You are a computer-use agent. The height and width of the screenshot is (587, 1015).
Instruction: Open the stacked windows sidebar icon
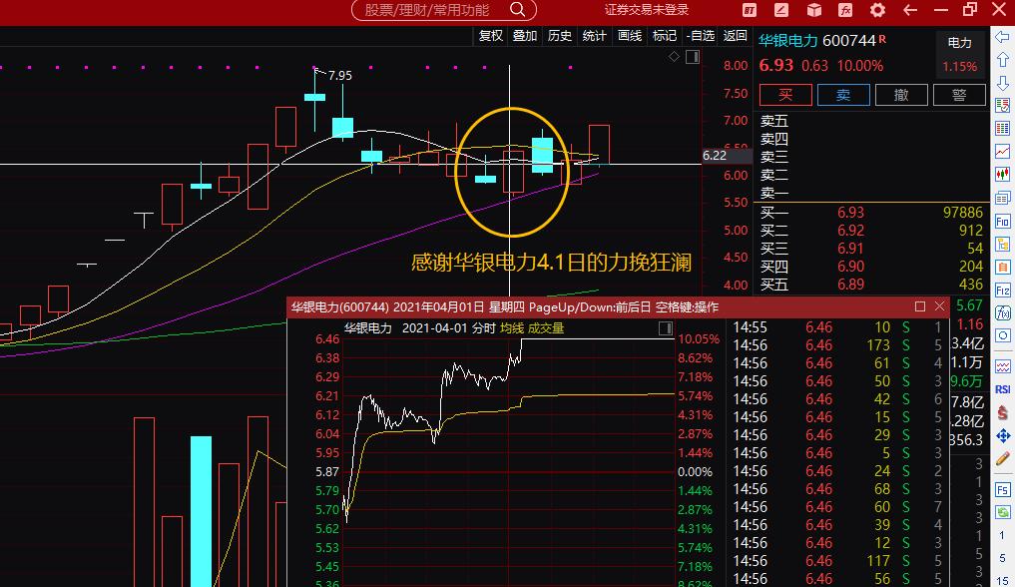tap(1003, 198)
